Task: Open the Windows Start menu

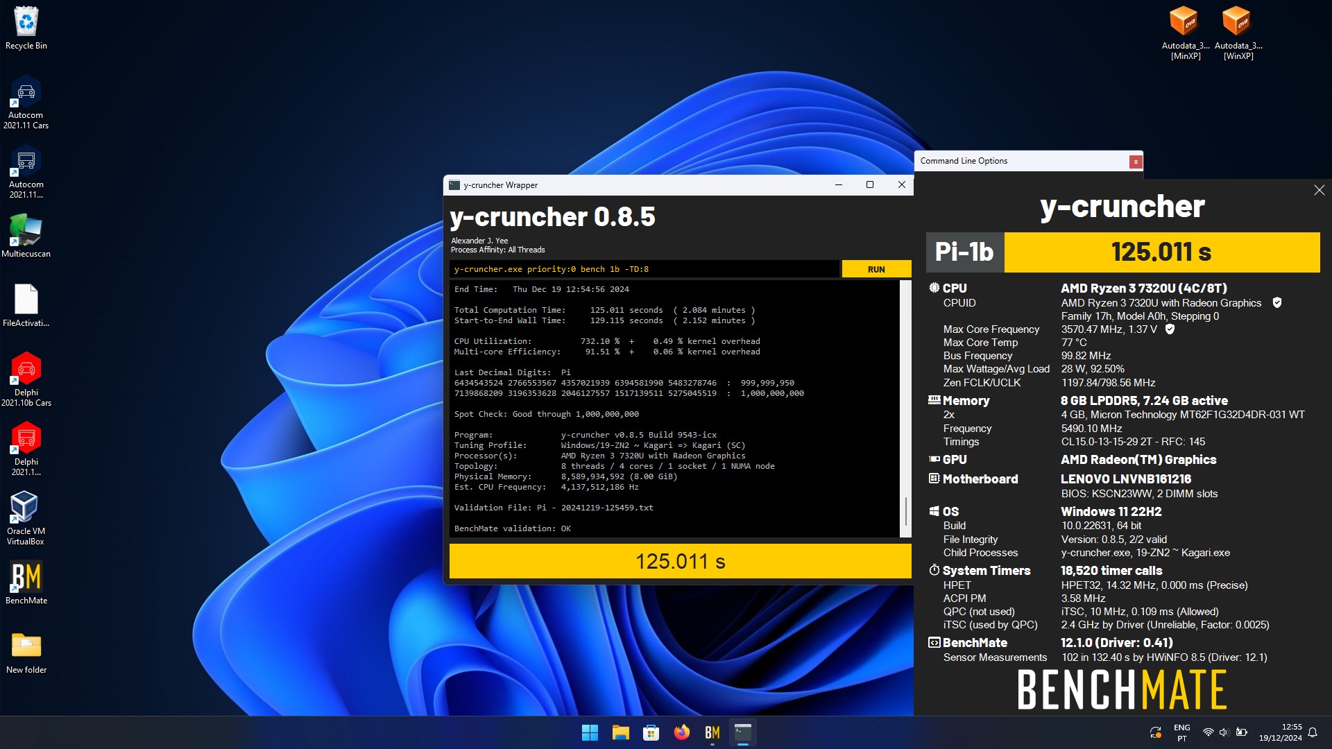Action: coord(590,732)
